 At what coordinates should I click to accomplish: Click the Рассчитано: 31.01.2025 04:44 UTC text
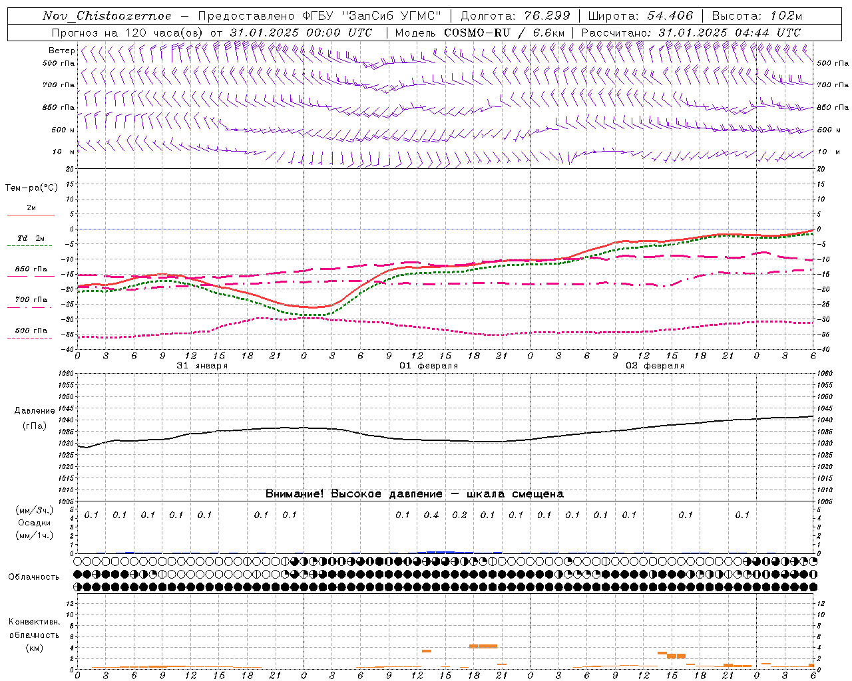[x=691, y=33]
